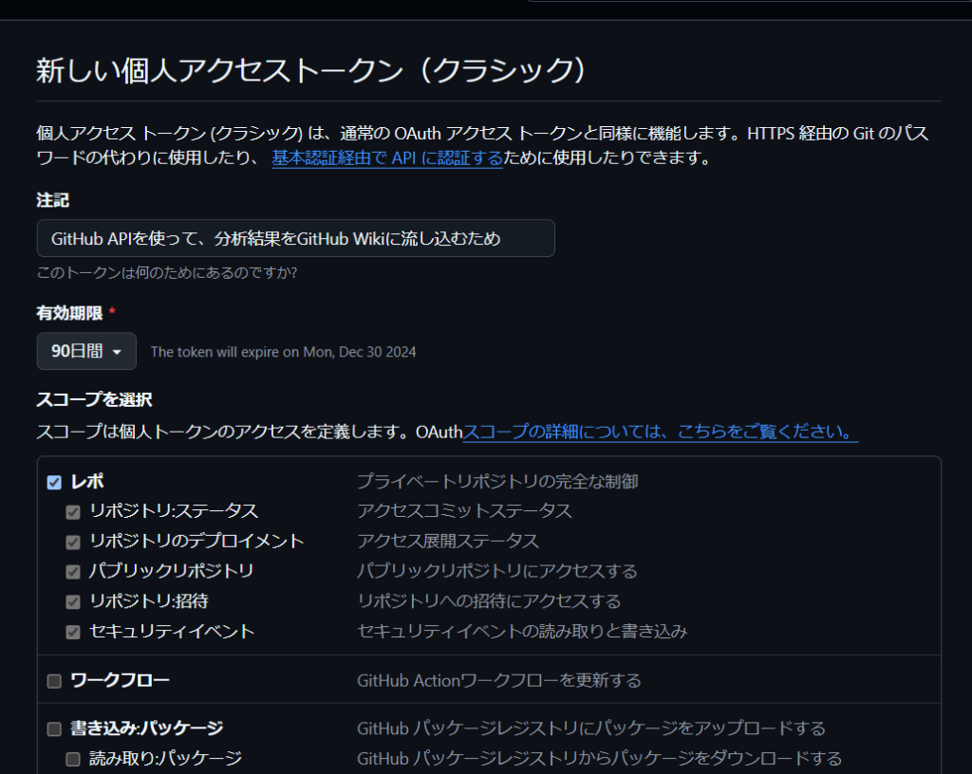This screenshot has width=972, height=774.
Task: Click the パッケージをアップロードする description
Action: point(591,728)
